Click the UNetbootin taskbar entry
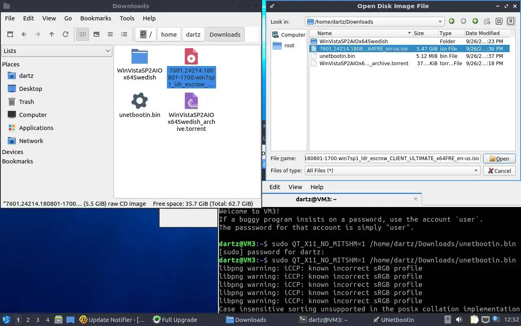The height and width of the screenshot is (326, 521). click(x=393, y=320)
